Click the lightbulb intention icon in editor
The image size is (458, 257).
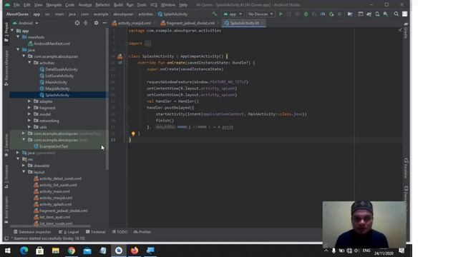[133, 133]
